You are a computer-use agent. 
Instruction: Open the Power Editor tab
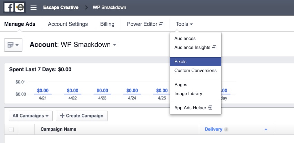coord(145,24)
